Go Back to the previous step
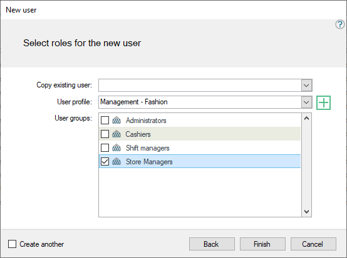This screenshot has width=347, height=258. click(x=212, y=244)
